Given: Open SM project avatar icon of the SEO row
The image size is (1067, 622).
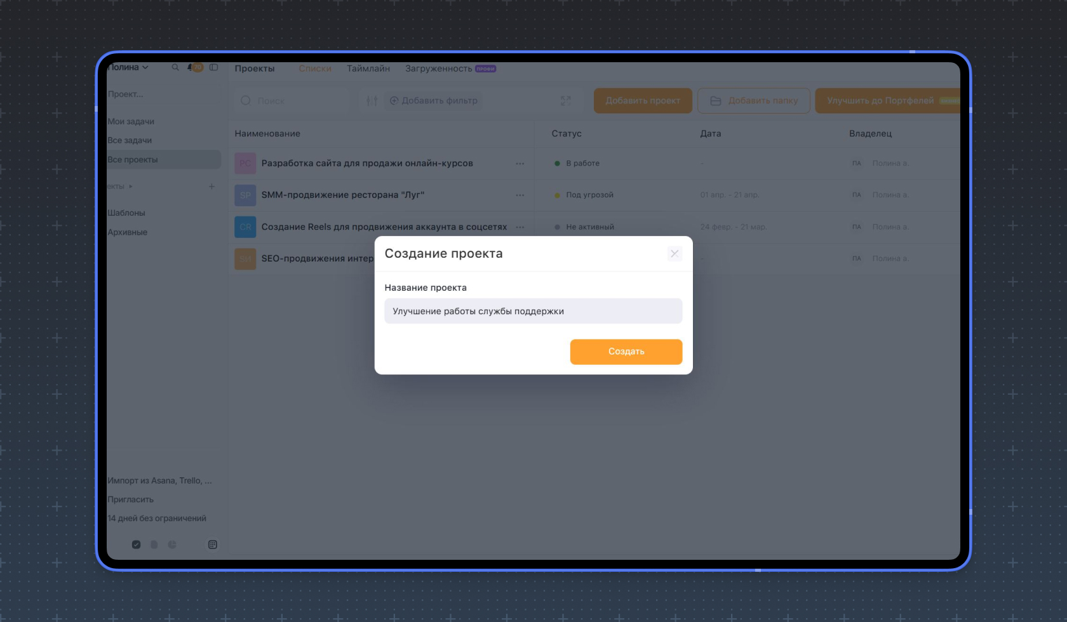Looking at the screenshot, I should click(245, 258).
